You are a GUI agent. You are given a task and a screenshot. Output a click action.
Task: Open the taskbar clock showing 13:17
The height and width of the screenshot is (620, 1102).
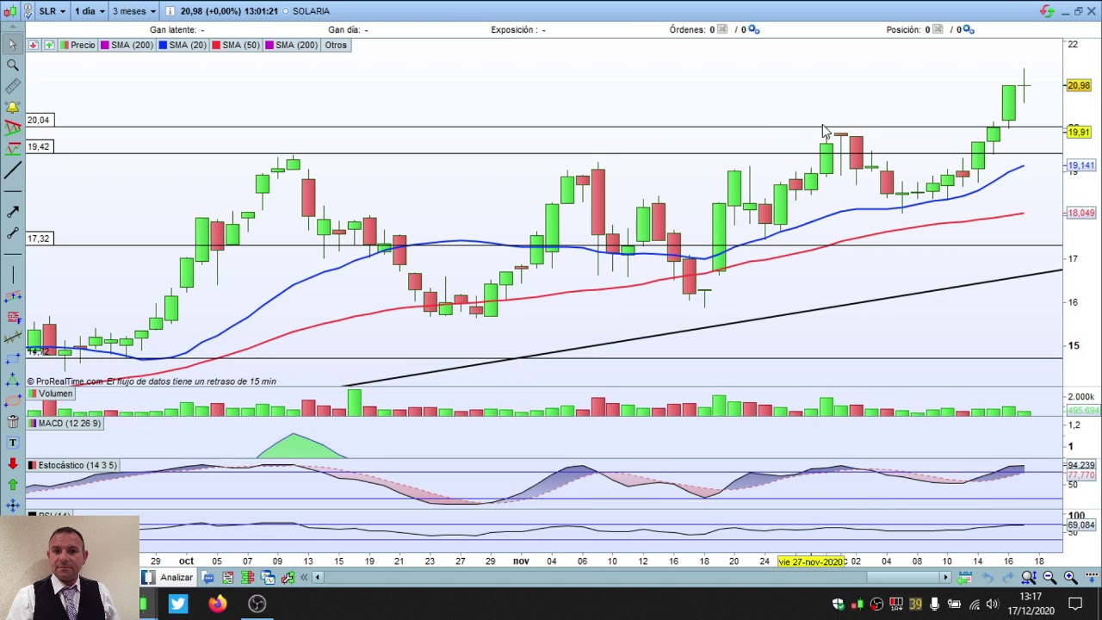tap(1031, 604)
